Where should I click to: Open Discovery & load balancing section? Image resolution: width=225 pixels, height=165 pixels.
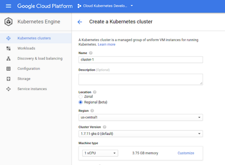[x=40, y=59]
